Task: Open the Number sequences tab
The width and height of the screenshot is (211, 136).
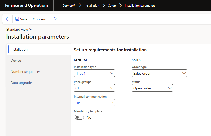Action: point(25,72)
